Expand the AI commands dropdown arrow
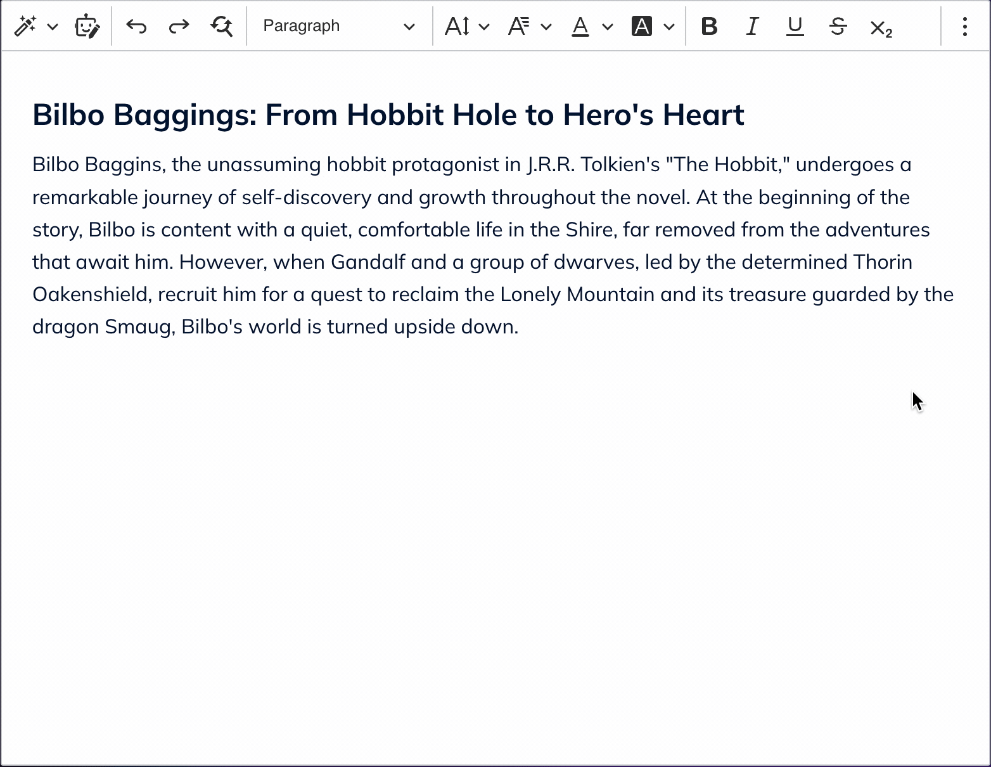Viewport: 991px width, 767px height. 53,27
